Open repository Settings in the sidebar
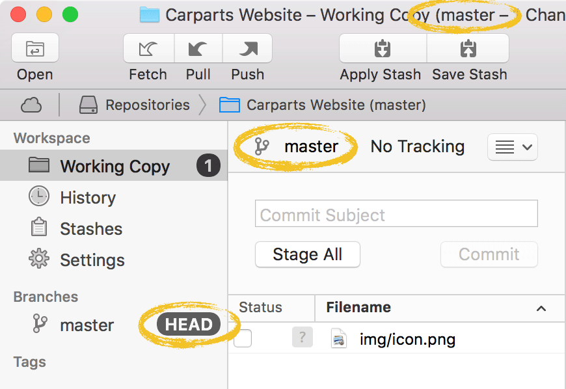Screen dimensions: 566x389 92,260
